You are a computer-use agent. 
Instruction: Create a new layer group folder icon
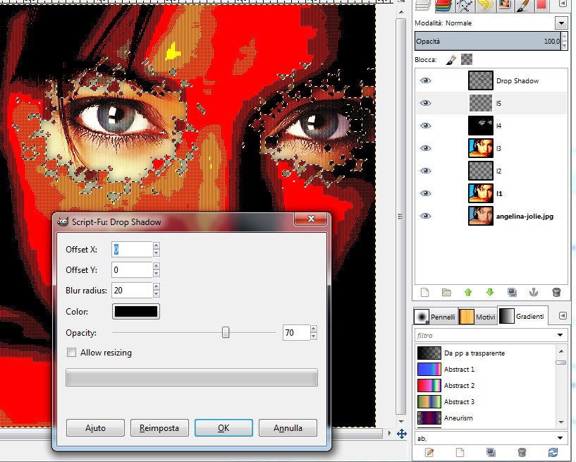pos(446,293)
